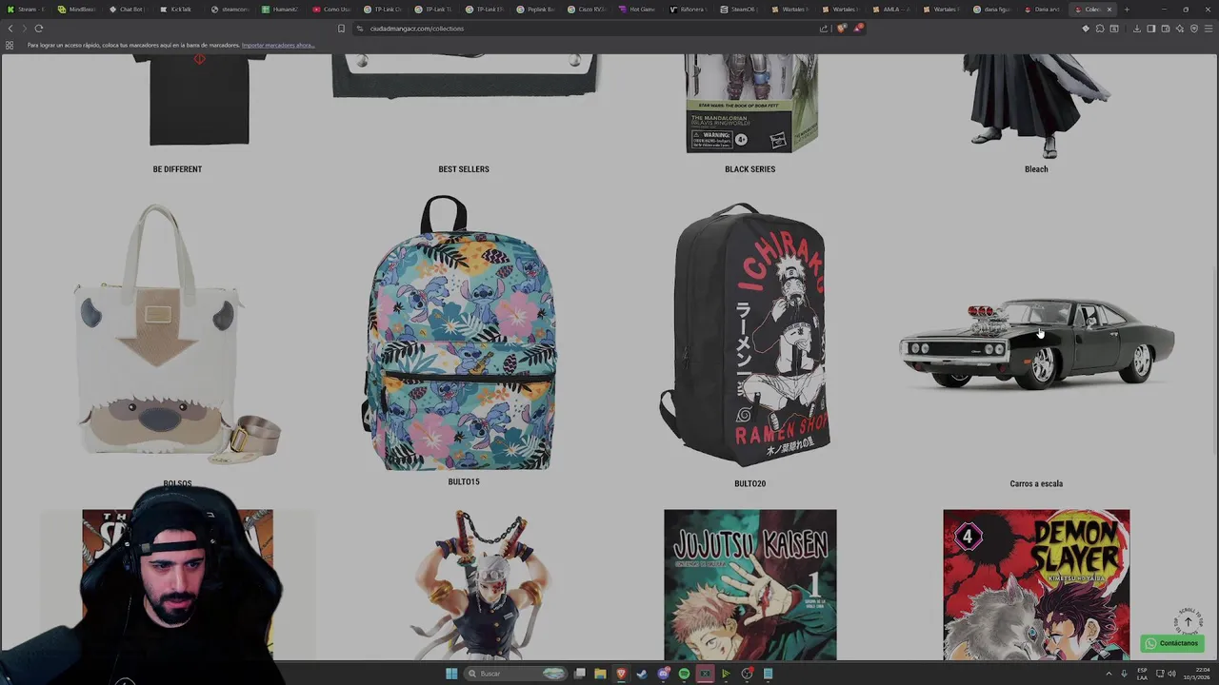This screenshot has width=1219, height=685.
Task: Click the black Dodge Charger model car
Action: (1036, 342)
